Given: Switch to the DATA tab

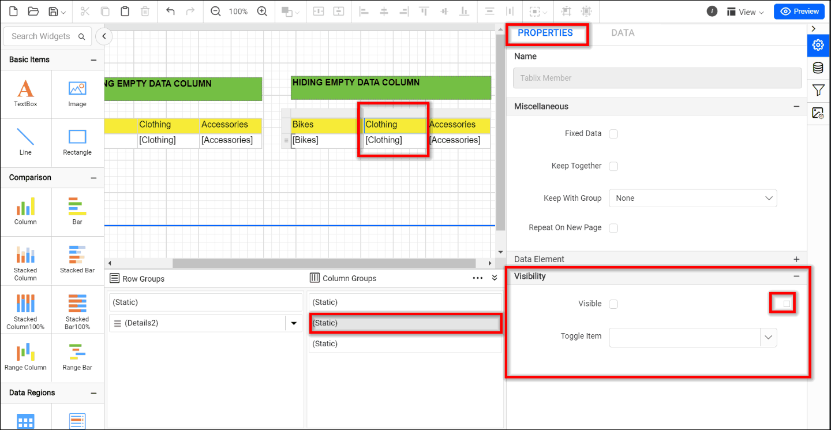Looking at the screenshot, I should pos(623,33).
